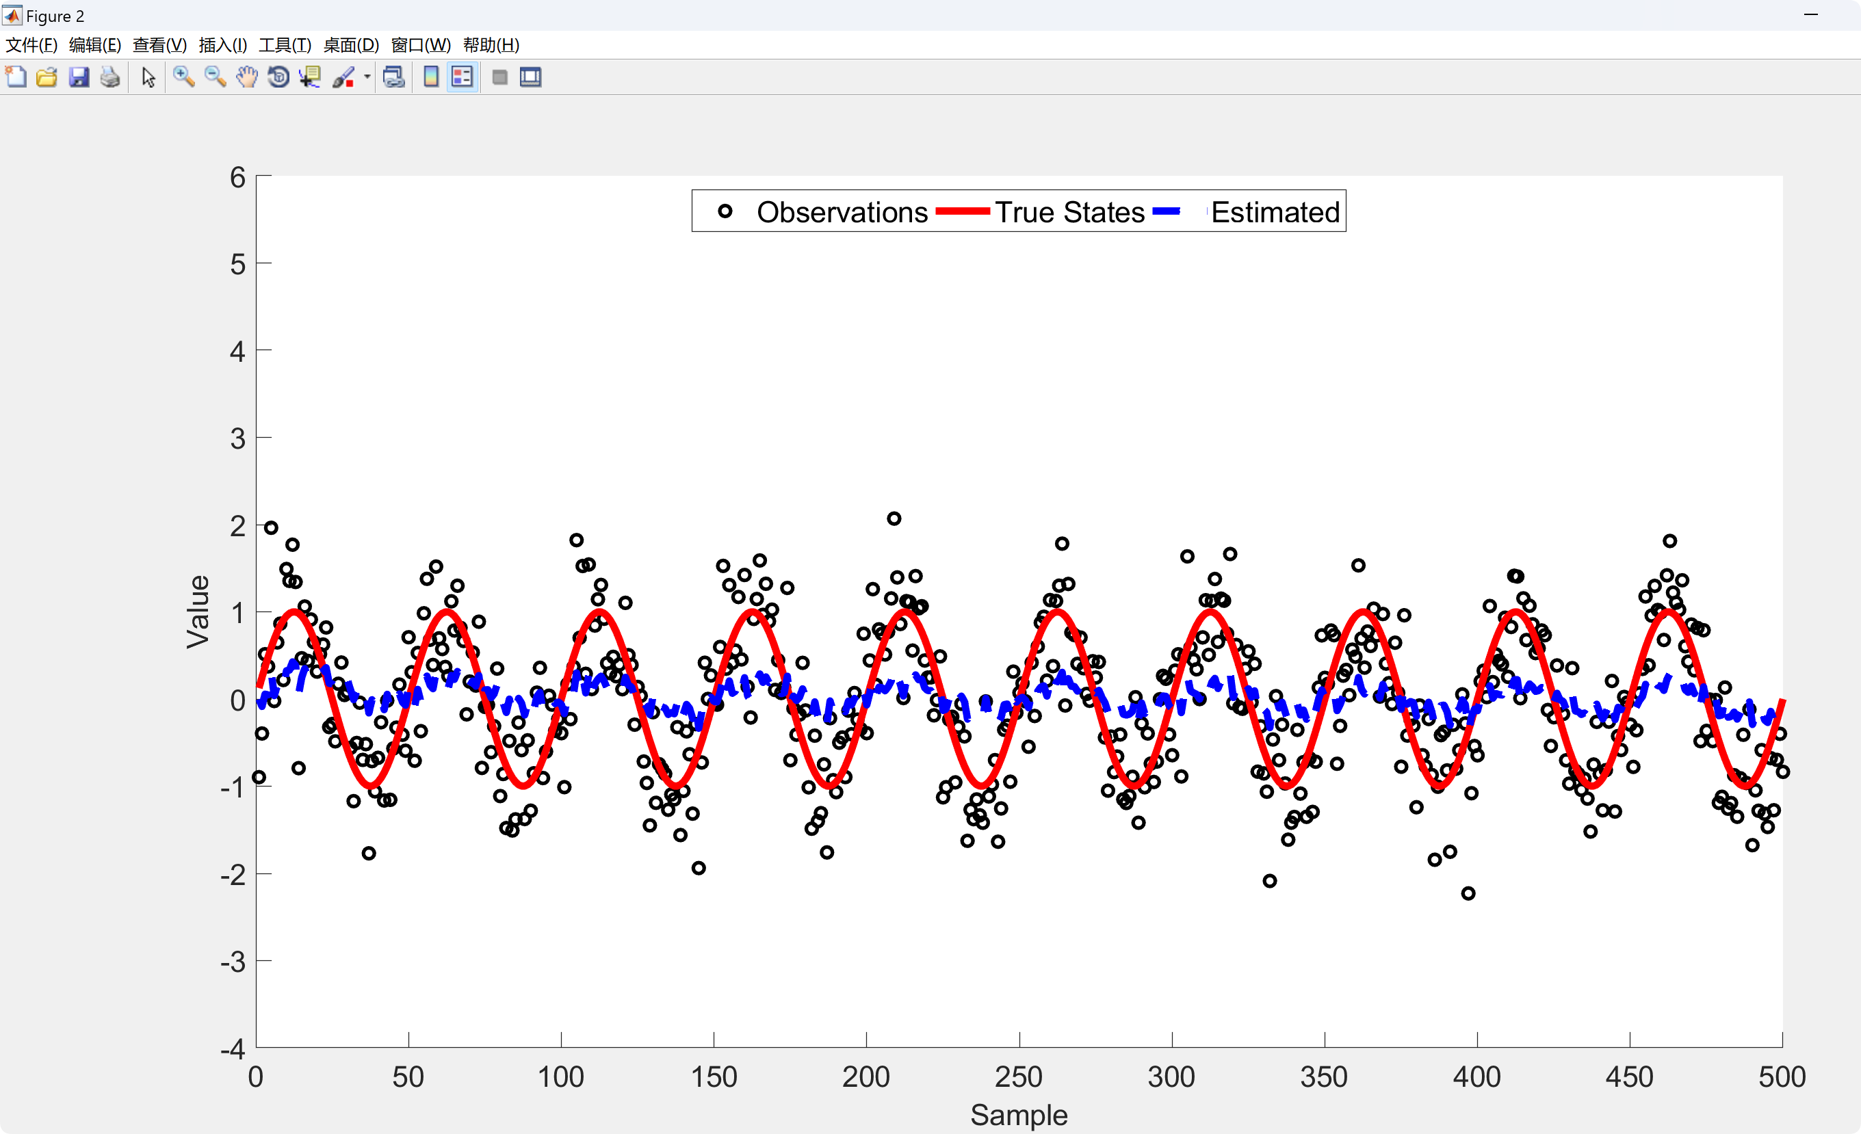This screenshot has width=1861, height=1134.
Task: Select the Zoom Out magnifier tool
Action: 216,77
